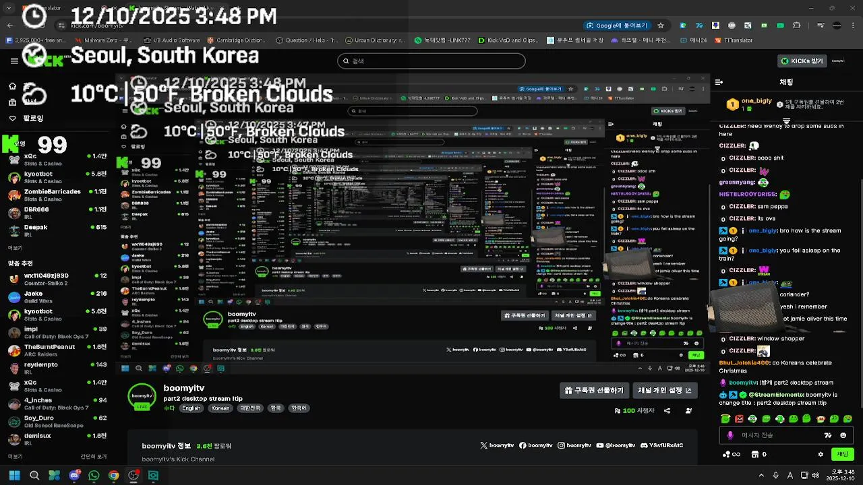
Task: Toggle the taskbar IME language indicator A
Action: pyautogui.click(x=791, y=476)
